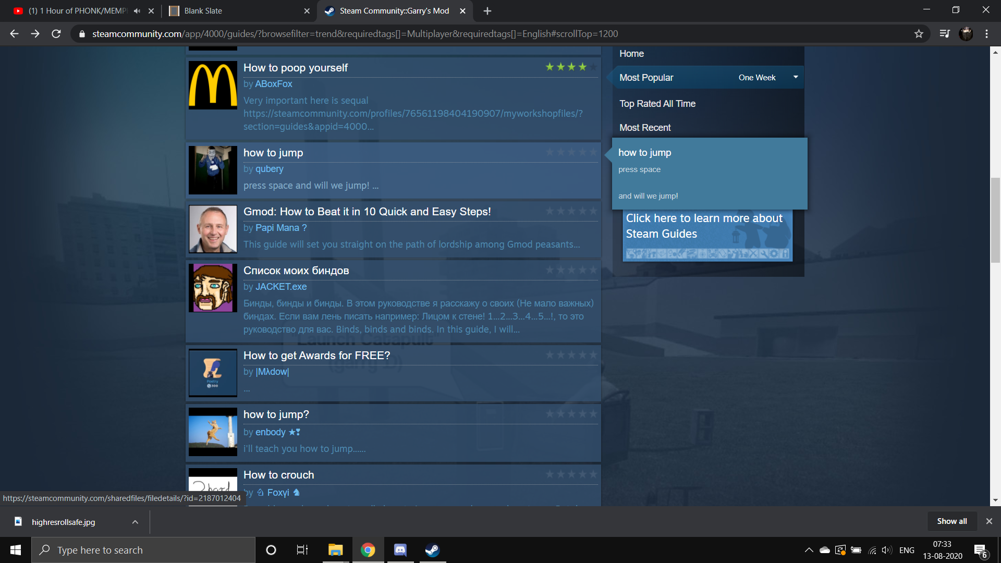
Task: Open Chrome three-dot menu
Action: (x=986, y=34)
